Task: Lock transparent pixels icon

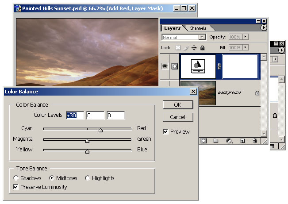Action: click(x=178, y=48)
